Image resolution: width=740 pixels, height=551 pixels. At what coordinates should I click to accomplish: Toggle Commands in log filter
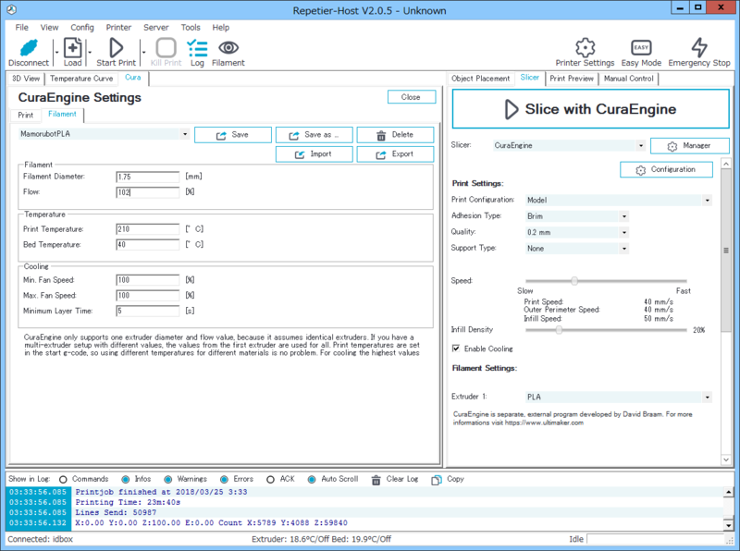click(63, 479)
